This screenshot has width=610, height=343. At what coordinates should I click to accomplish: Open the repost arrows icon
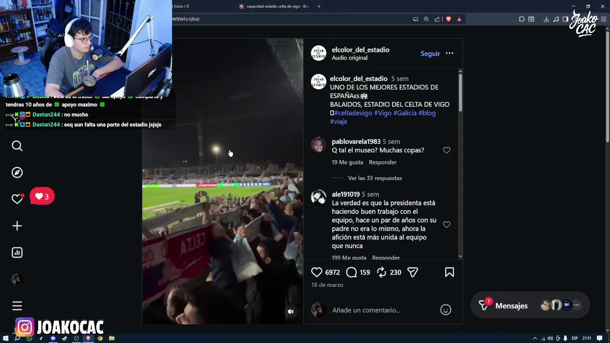click(381, 272)
